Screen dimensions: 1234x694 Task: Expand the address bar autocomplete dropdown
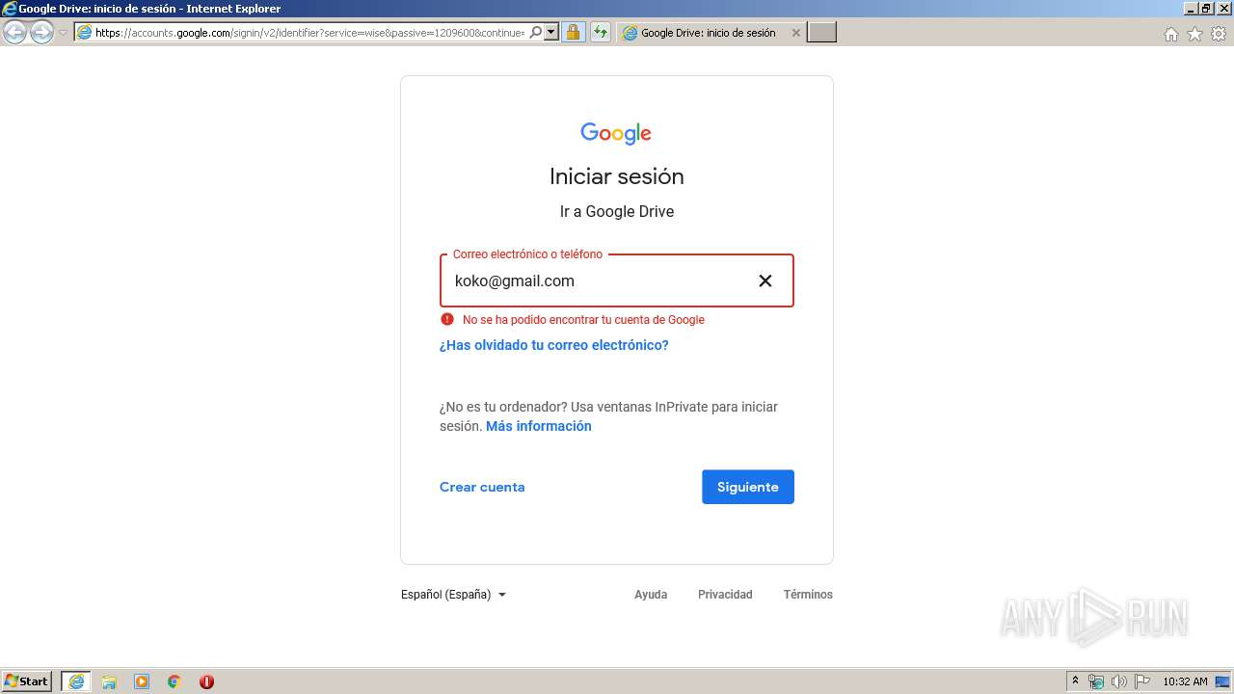pyautogui.click(x=551, y=32)
